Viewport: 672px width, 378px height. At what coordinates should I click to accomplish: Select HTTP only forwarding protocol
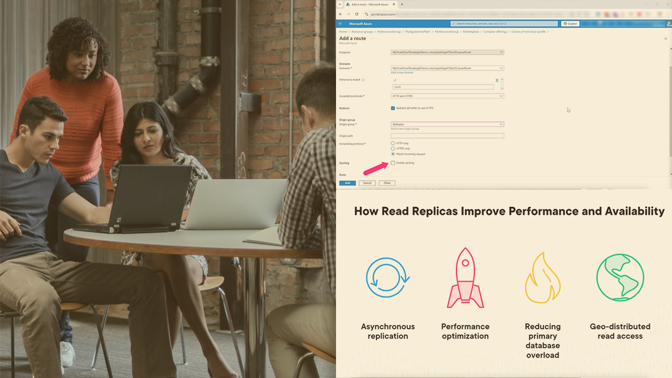coord(393,143)
